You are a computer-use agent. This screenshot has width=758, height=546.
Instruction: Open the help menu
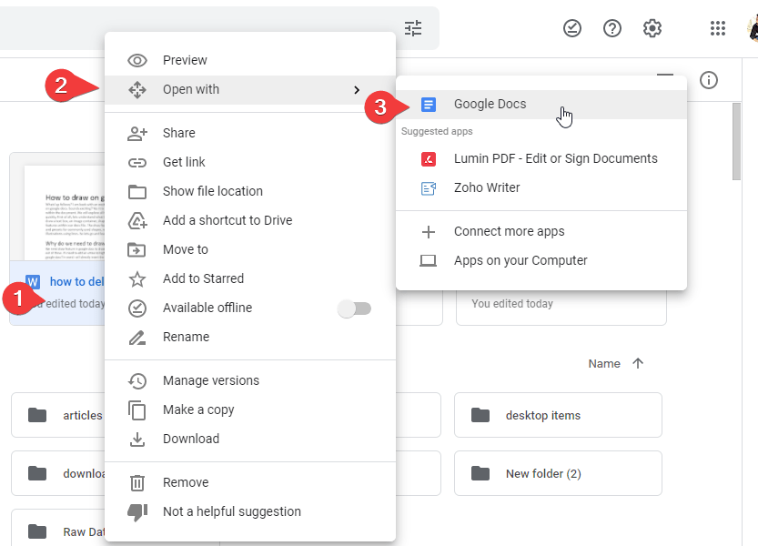tap(611, 28)
